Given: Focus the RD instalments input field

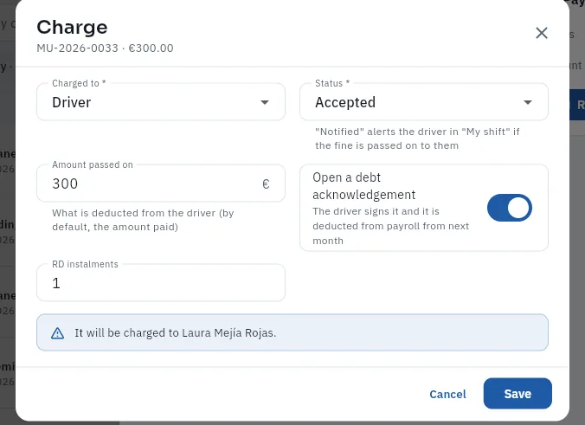Looking at the screenshot, I should (x=161, y=283).
